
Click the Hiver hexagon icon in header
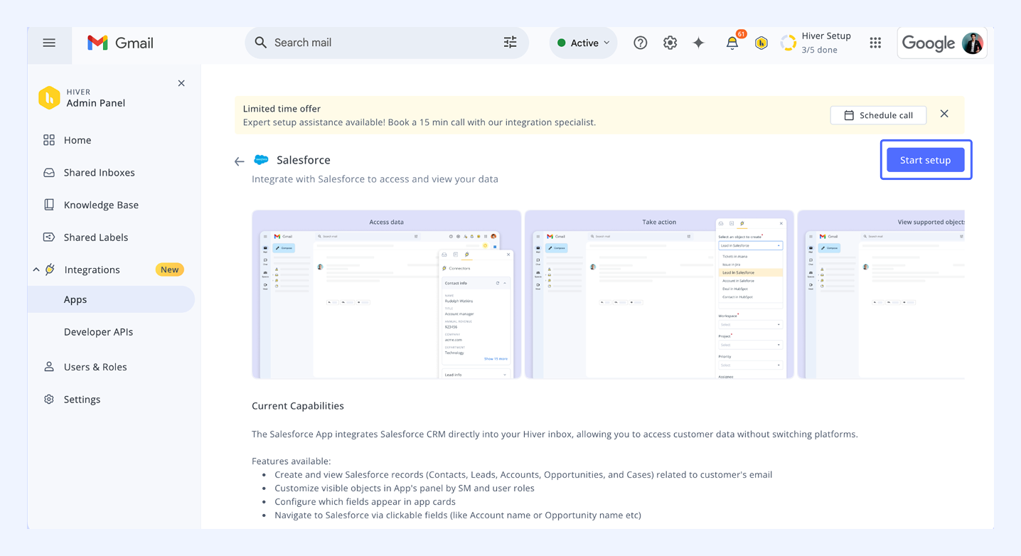point(761,43)
